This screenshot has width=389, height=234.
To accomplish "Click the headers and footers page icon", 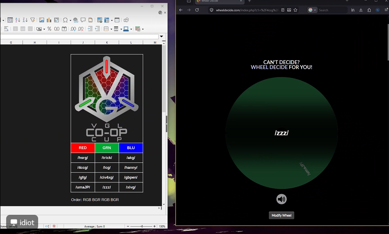I will coord(91,20).
